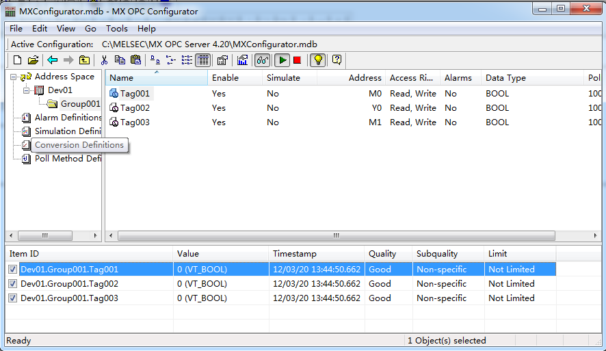Click tree pane scroll right arrow
The image size is (606, 351).
[95, 235]
